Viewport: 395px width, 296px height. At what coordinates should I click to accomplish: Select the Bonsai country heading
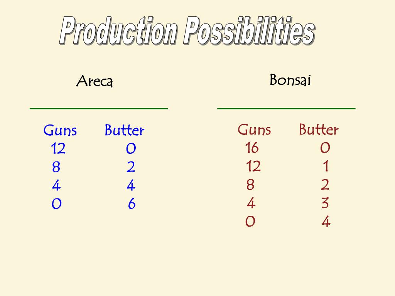click(x=290, y=80)
